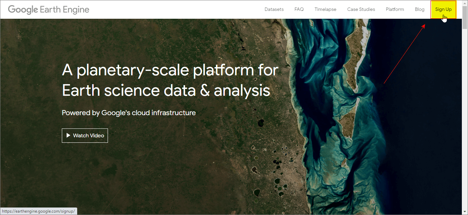Open the FAQ page
This screenshot has height=215, width=468.
[x=299, y=9]
